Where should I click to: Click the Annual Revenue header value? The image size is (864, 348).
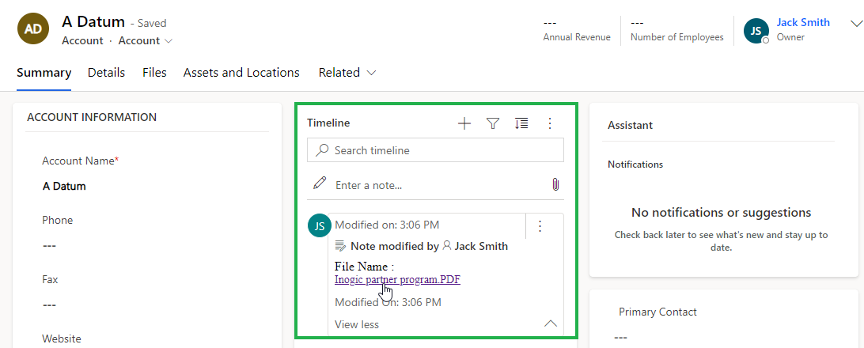click(x=549, y=23)
